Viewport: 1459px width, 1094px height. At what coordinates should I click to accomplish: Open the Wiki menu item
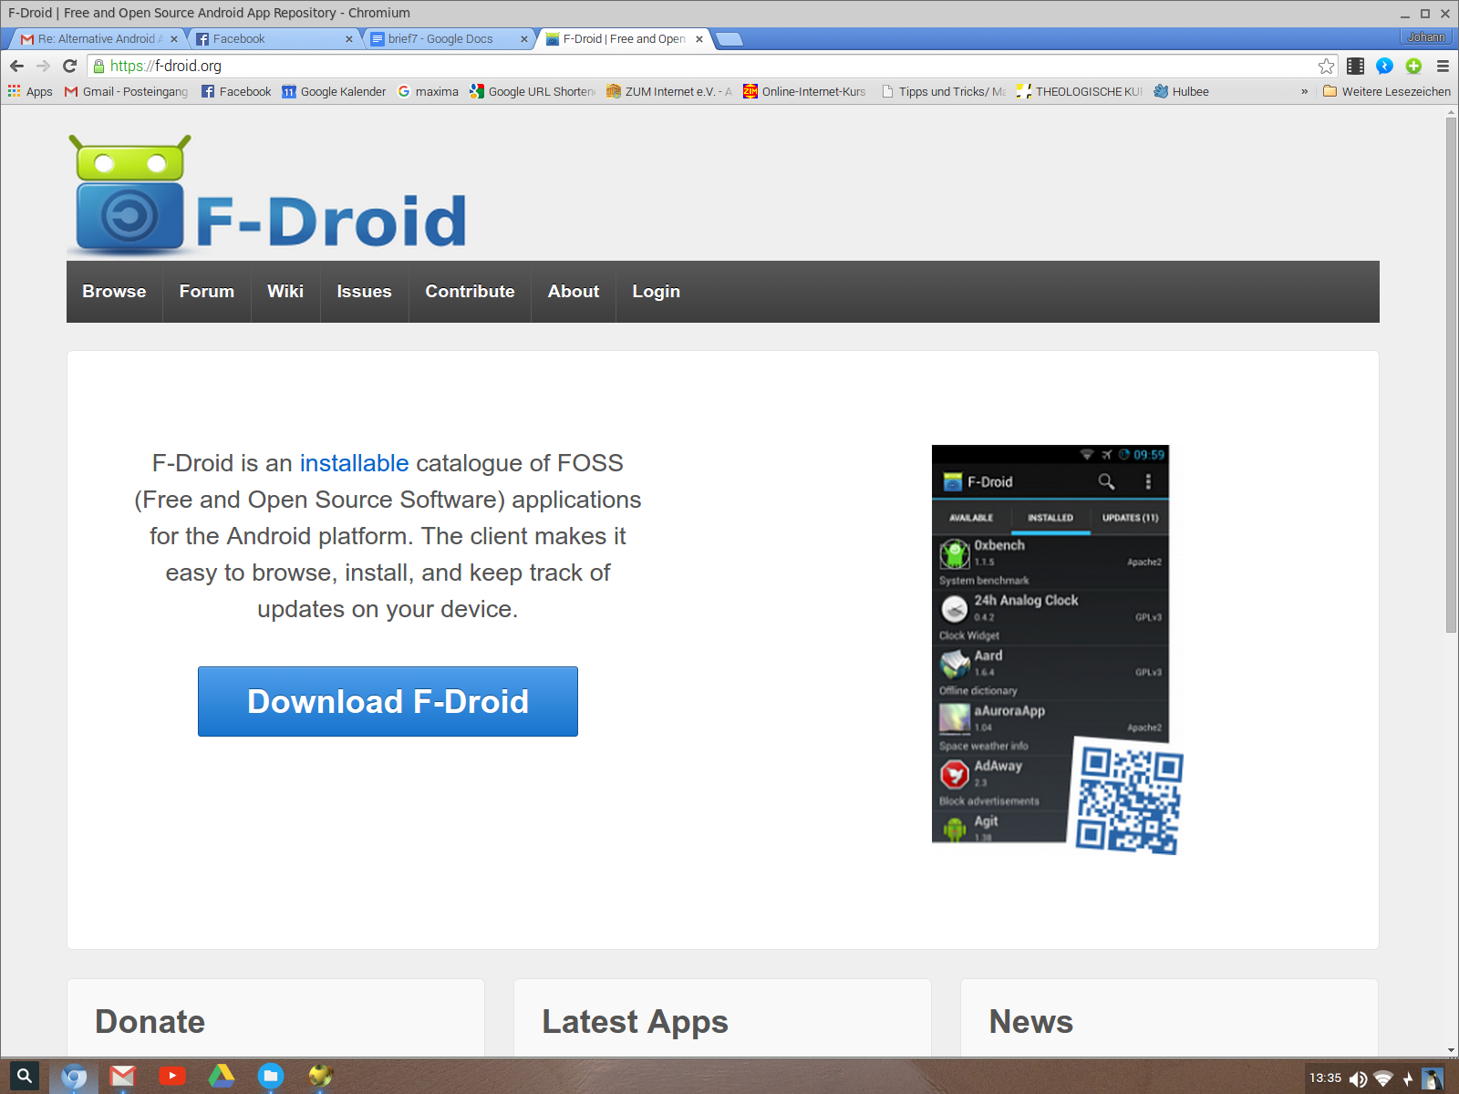point(285,292)
